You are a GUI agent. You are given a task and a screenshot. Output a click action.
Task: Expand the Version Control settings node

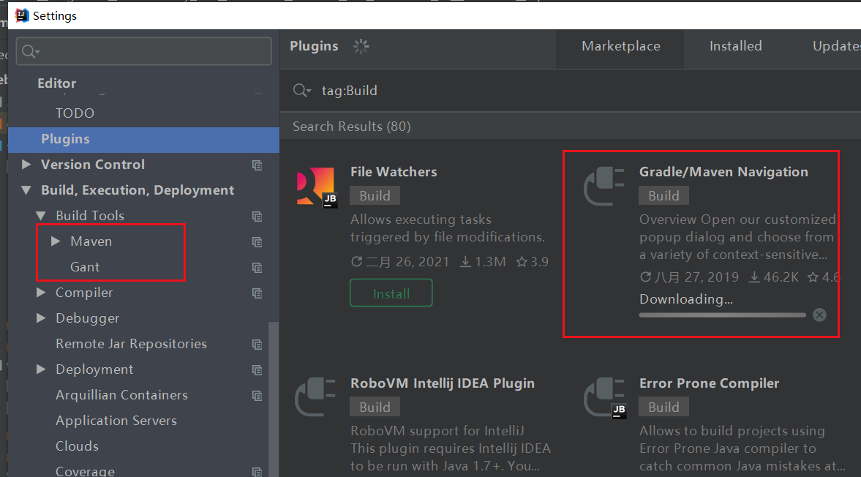coord(26,164)
